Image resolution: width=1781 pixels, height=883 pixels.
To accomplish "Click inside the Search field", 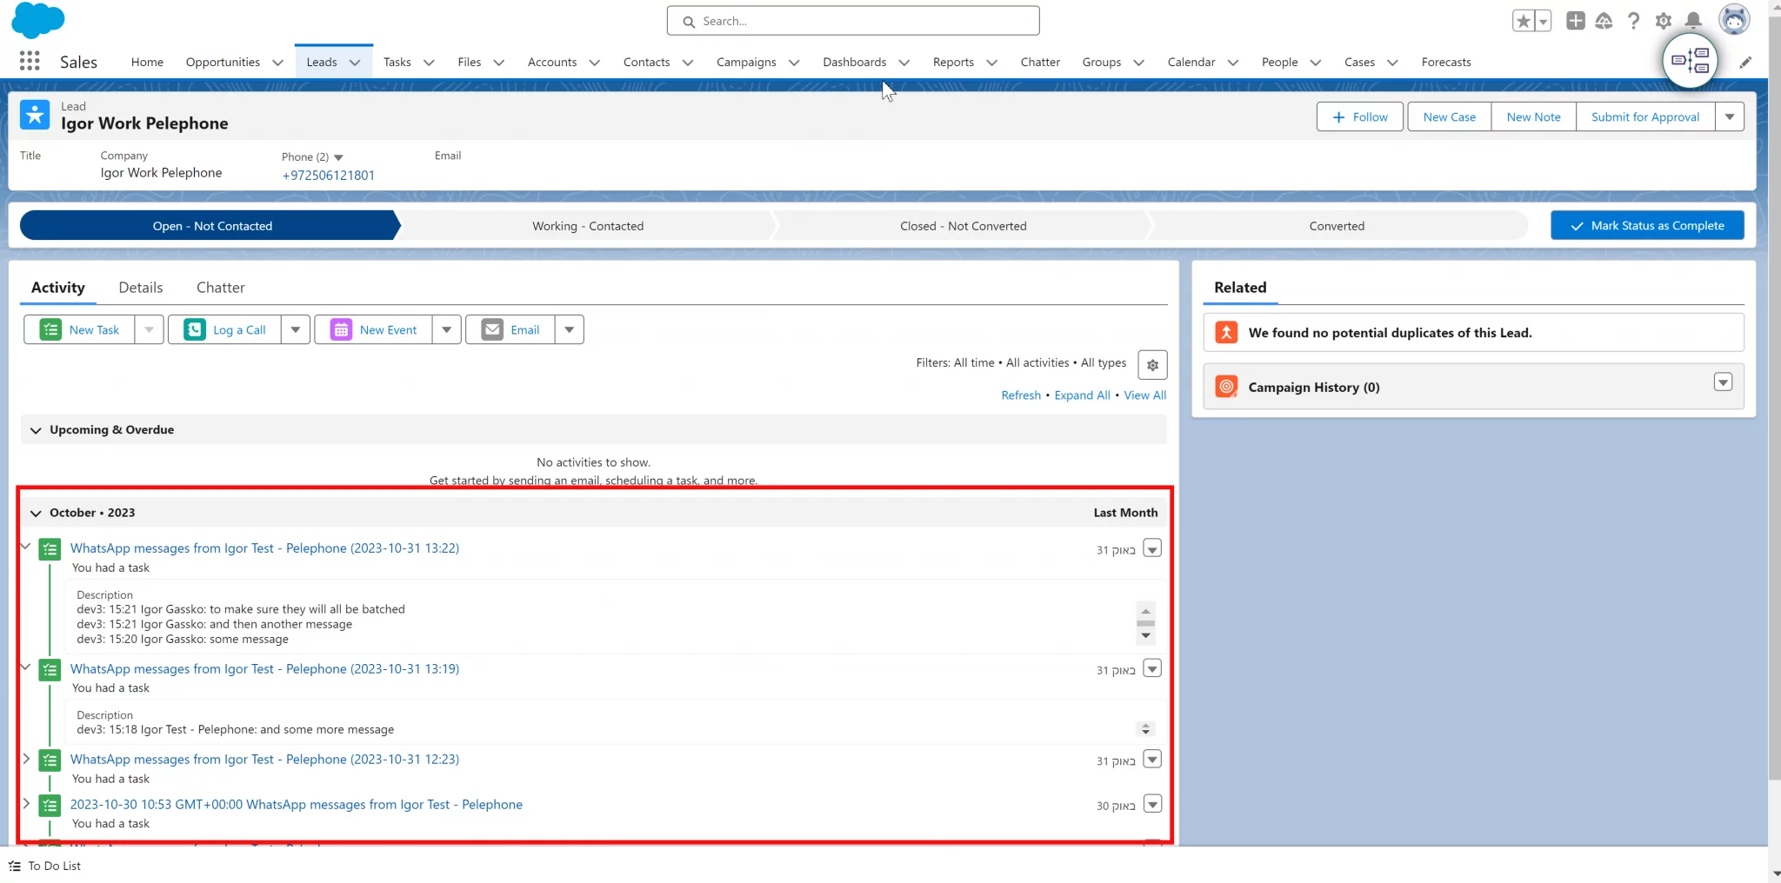I will pos(853,20).
